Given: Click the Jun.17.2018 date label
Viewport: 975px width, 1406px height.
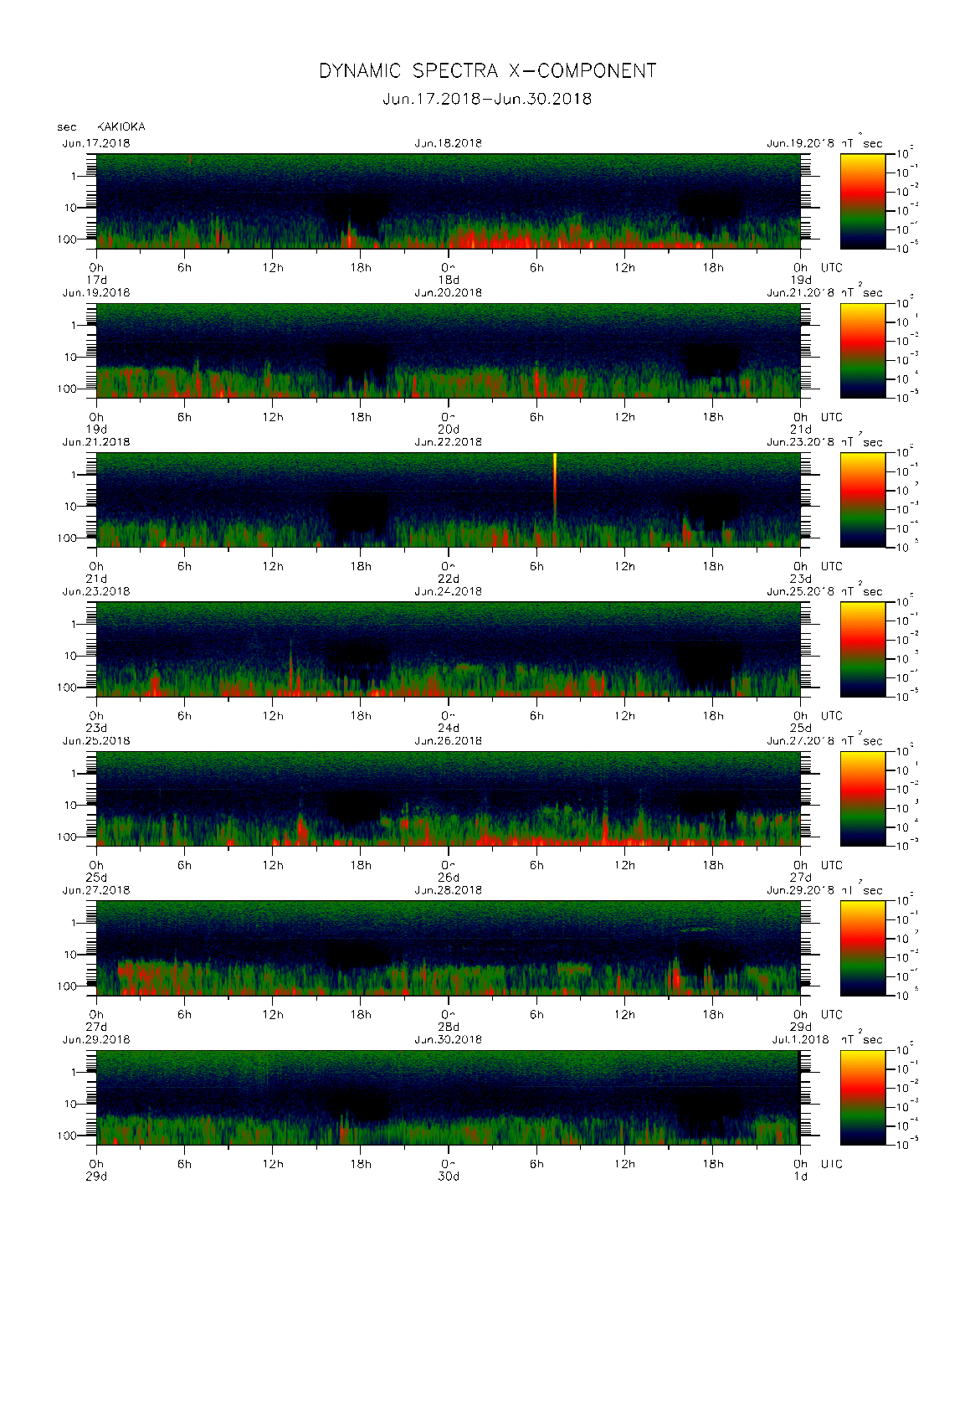Looking at the screenshot, I should (x=96, y=143).
